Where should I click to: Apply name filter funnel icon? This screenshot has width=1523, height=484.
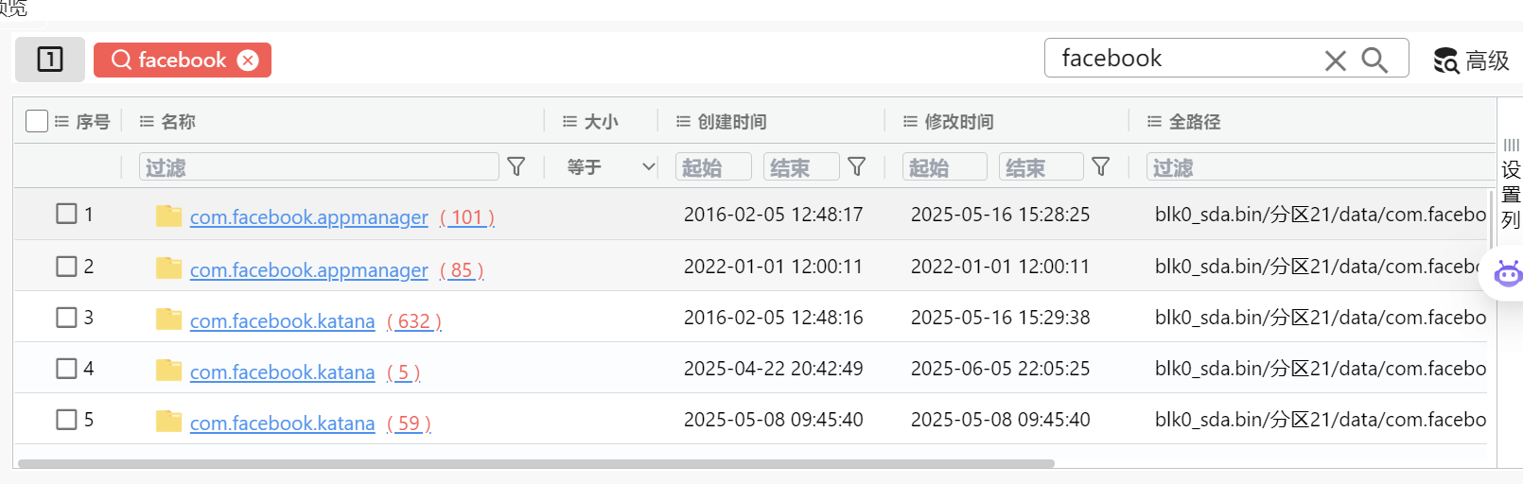[x=516, y=166]
